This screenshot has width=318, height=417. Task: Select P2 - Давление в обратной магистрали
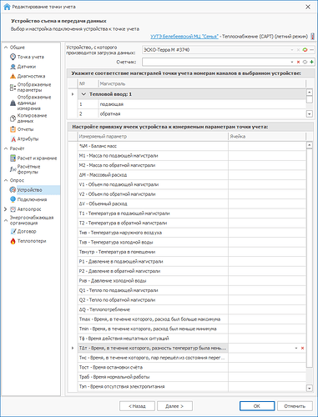(x=191, y=271)
